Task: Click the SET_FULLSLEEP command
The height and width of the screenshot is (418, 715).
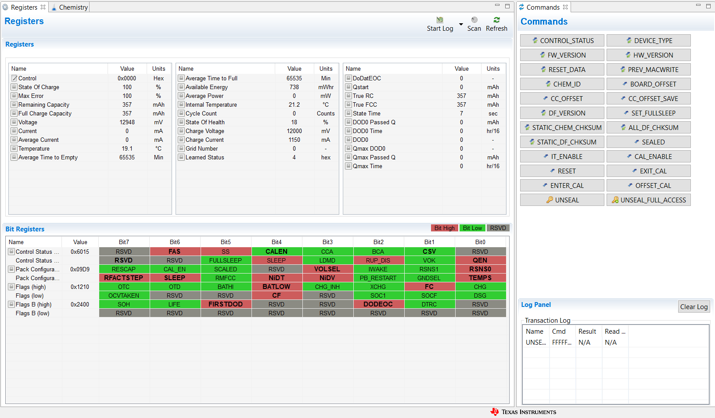Action: click(x=649, y=113)
